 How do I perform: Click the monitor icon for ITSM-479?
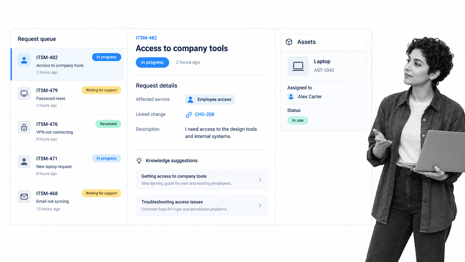click(24, 93)
